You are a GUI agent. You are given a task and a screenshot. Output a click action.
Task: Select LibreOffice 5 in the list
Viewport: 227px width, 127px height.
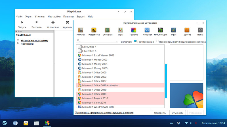point(120,51)
